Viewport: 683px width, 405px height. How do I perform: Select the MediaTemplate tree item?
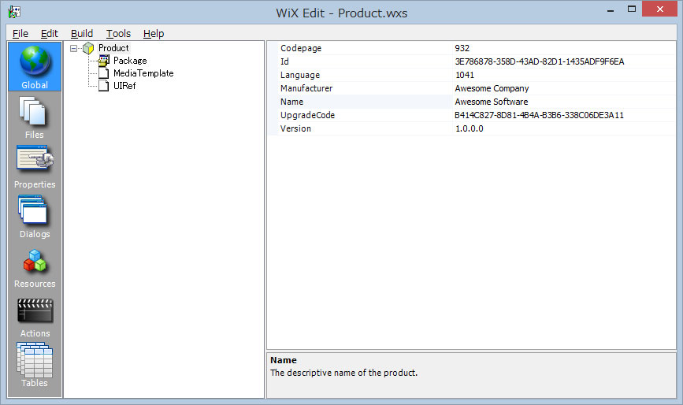click(143, 73)
